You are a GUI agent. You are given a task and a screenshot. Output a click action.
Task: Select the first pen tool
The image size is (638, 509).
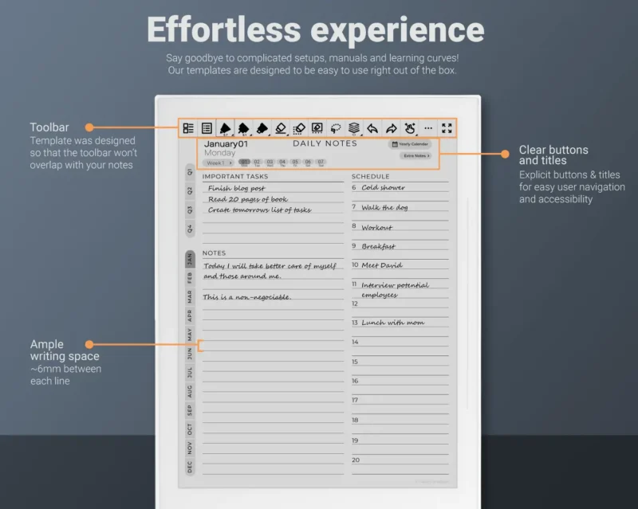[225, 127]
